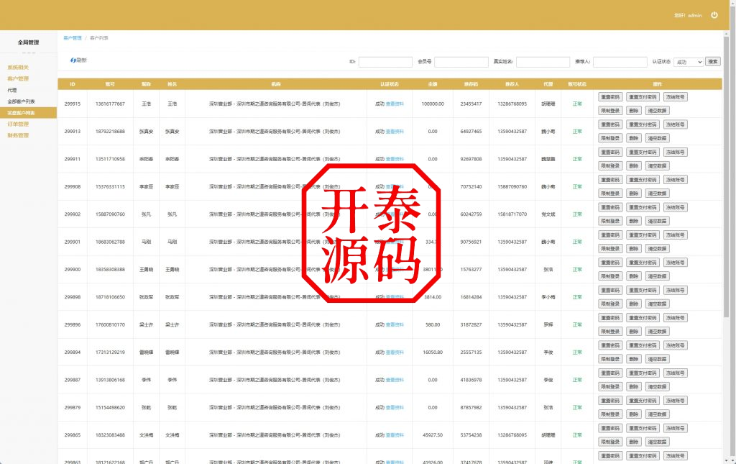Open 全部客户列表 sidebar item
This screenshot has width=736, height=464.
pyautogui.click(x=21, y=101)
